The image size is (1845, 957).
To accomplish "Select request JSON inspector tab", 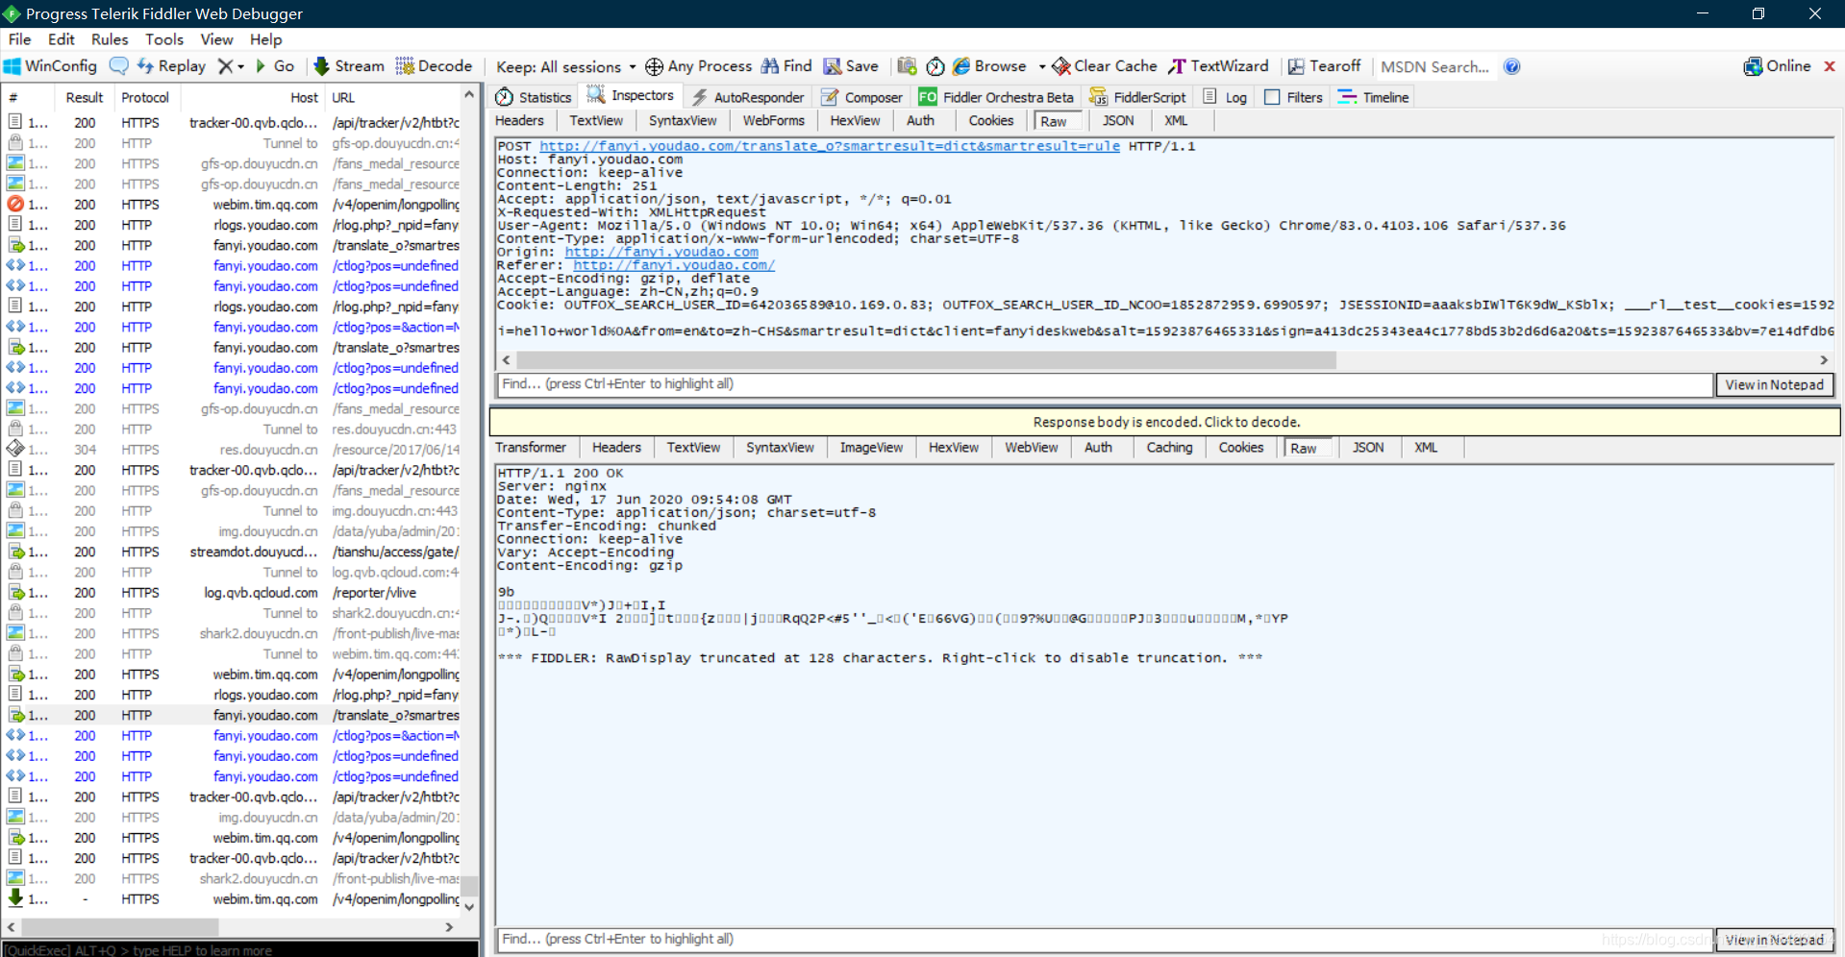I will coord(1117,120).
